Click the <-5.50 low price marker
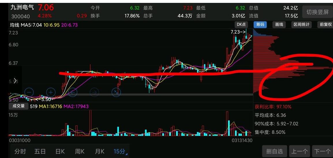 [x=43, y=99]
